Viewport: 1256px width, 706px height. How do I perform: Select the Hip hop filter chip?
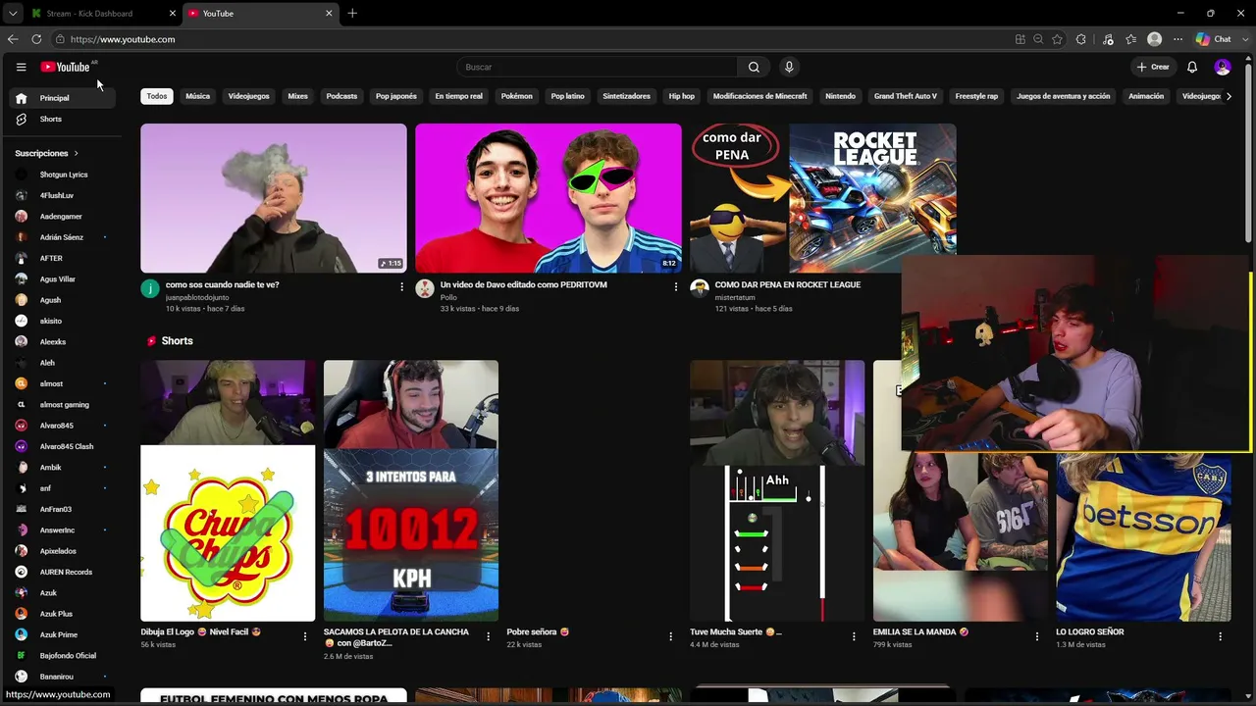(x=681, y=96)
